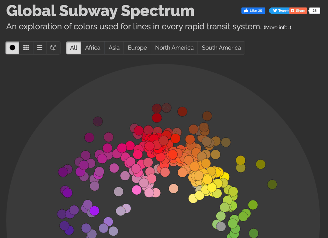Filter the spectrum to Africa
The height and width of the screenshot is (238, 328).
point(92,48)
